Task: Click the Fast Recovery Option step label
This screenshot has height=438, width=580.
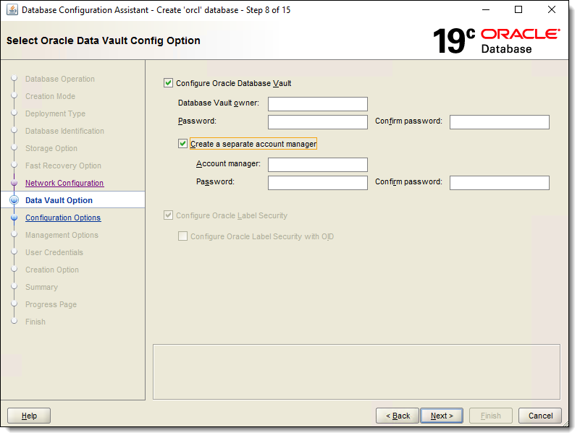Action: click(x=63, y=166)
